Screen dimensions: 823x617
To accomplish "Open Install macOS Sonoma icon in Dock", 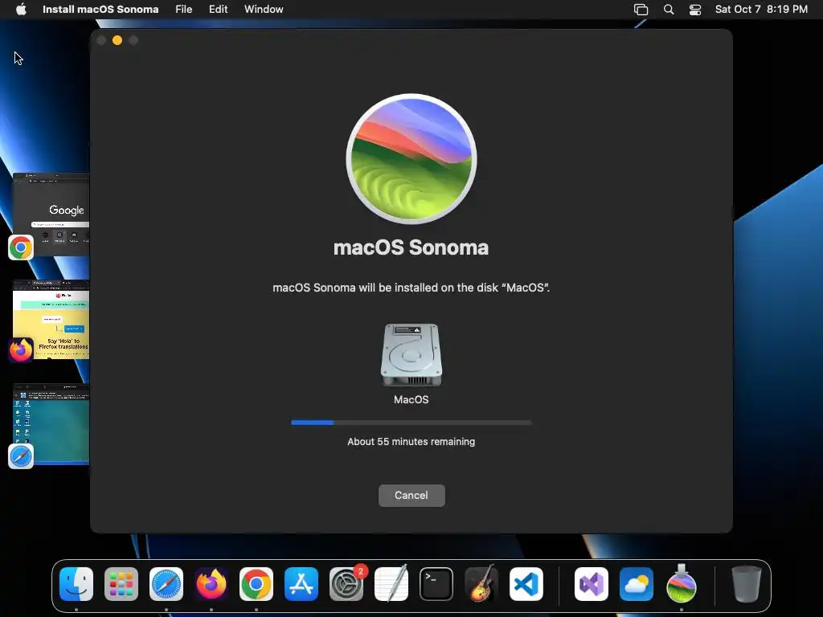I will click(x=682, y=583).
